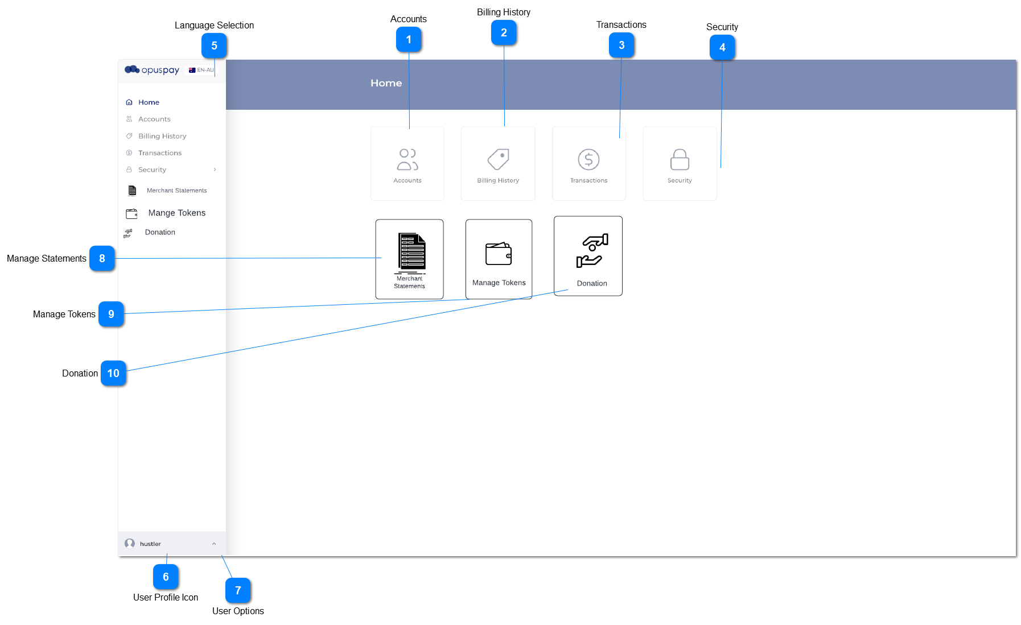
Task: Open the Accounts tile on the home page
Action: click(x=407, y=164)
